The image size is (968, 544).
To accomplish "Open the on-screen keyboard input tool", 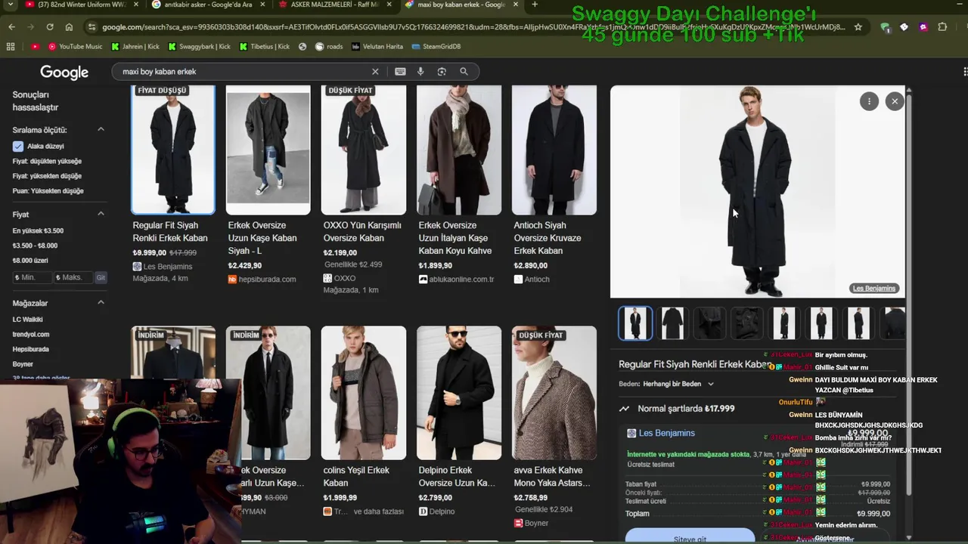I will point(400,72).
